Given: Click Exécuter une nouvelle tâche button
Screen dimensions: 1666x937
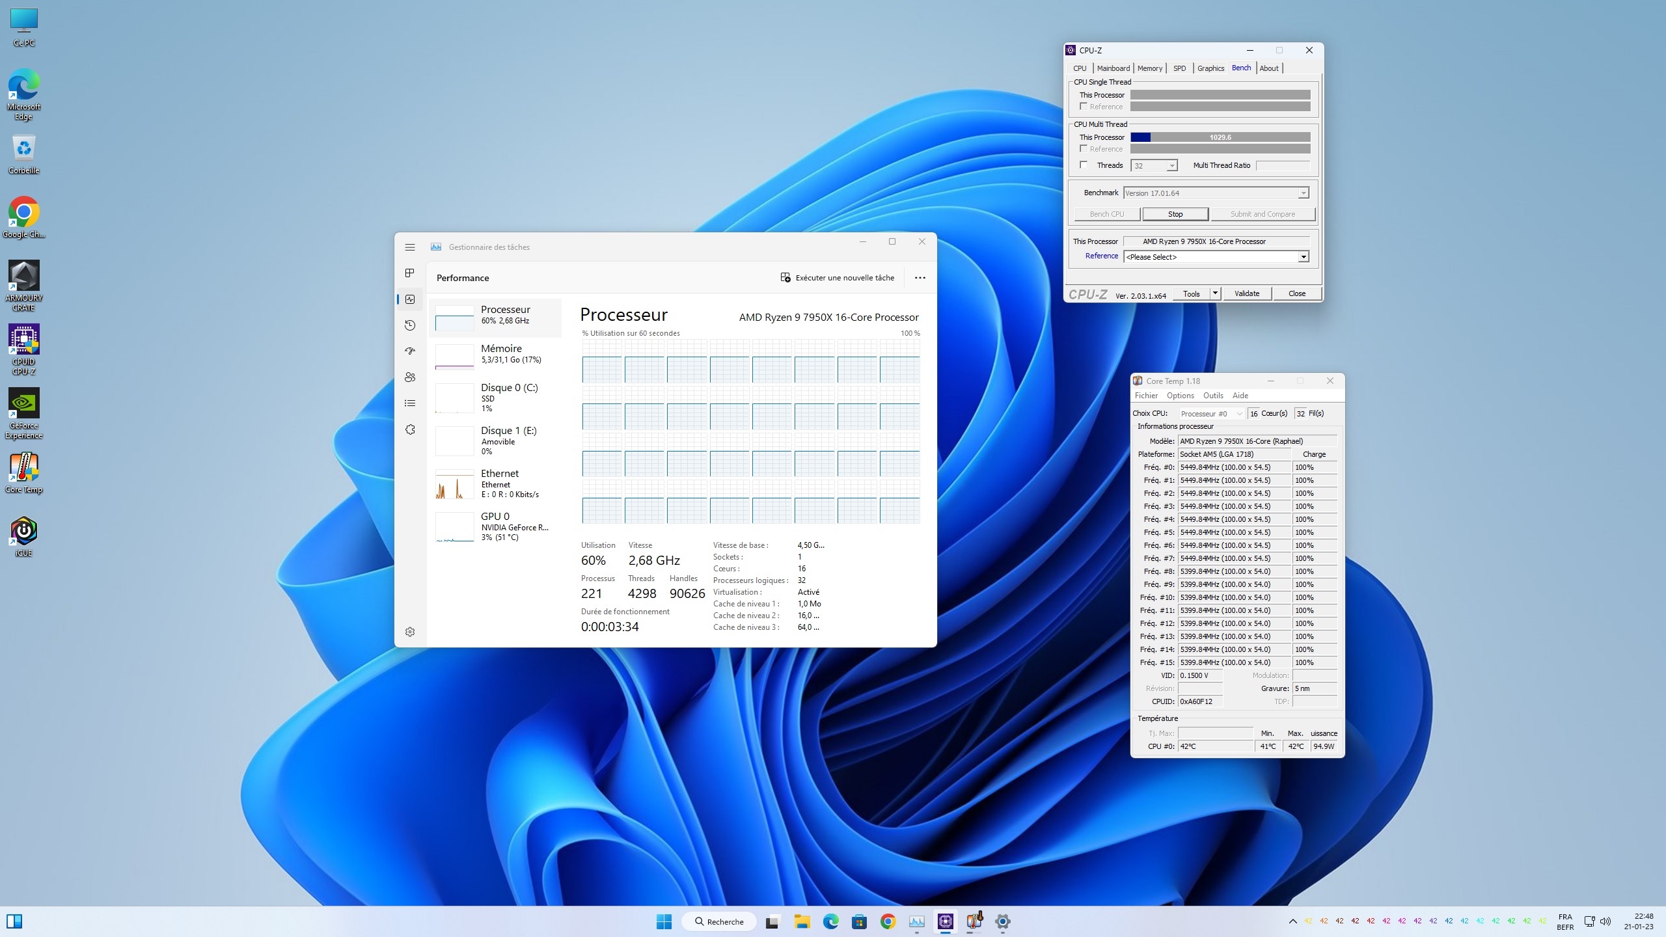Looking at the screenshot, I should [837, 278].
